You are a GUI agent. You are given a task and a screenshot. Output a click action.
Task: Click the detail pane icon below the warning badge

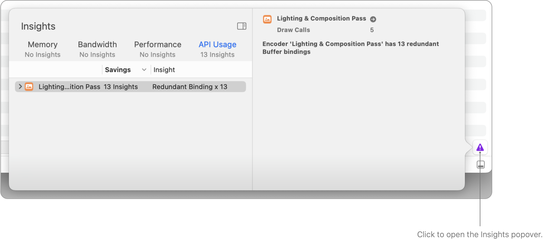click(480, 164)
